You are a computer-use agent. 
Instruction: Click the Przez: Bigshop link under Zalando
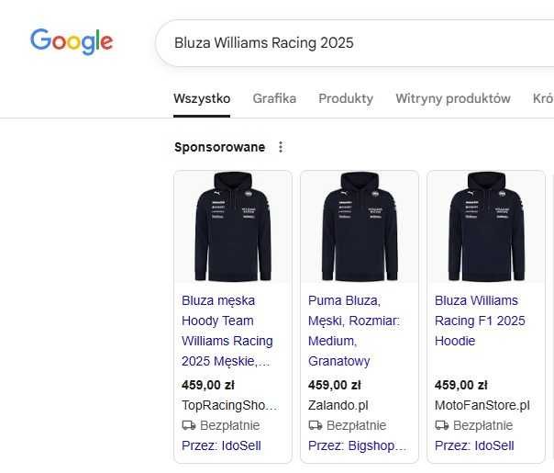click(358, 445)
